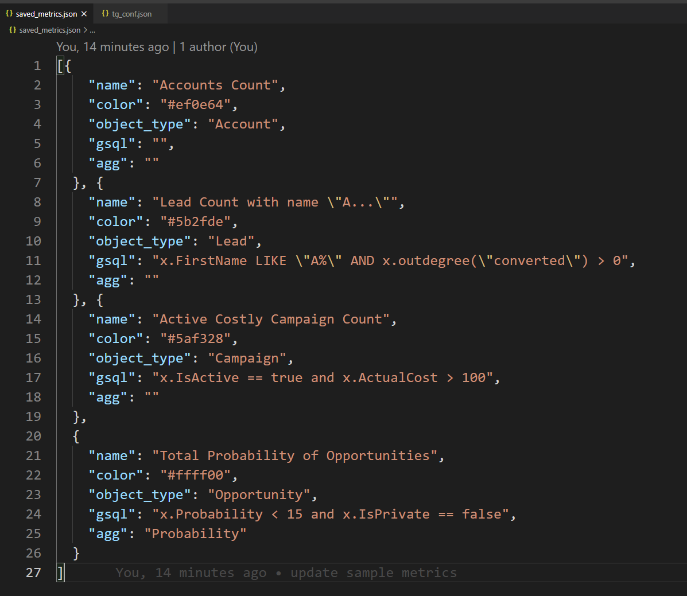This screenshot has height=596, width=687.
Task: Click "Total Probability of Opportunities" name value
Action: (295, 455)
